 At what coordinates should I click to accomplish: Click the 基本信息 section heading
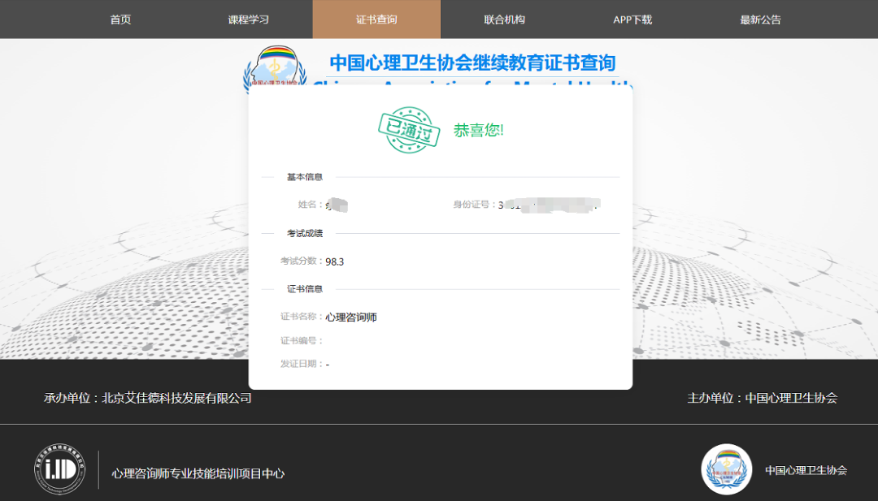click(x=305, y=177)
